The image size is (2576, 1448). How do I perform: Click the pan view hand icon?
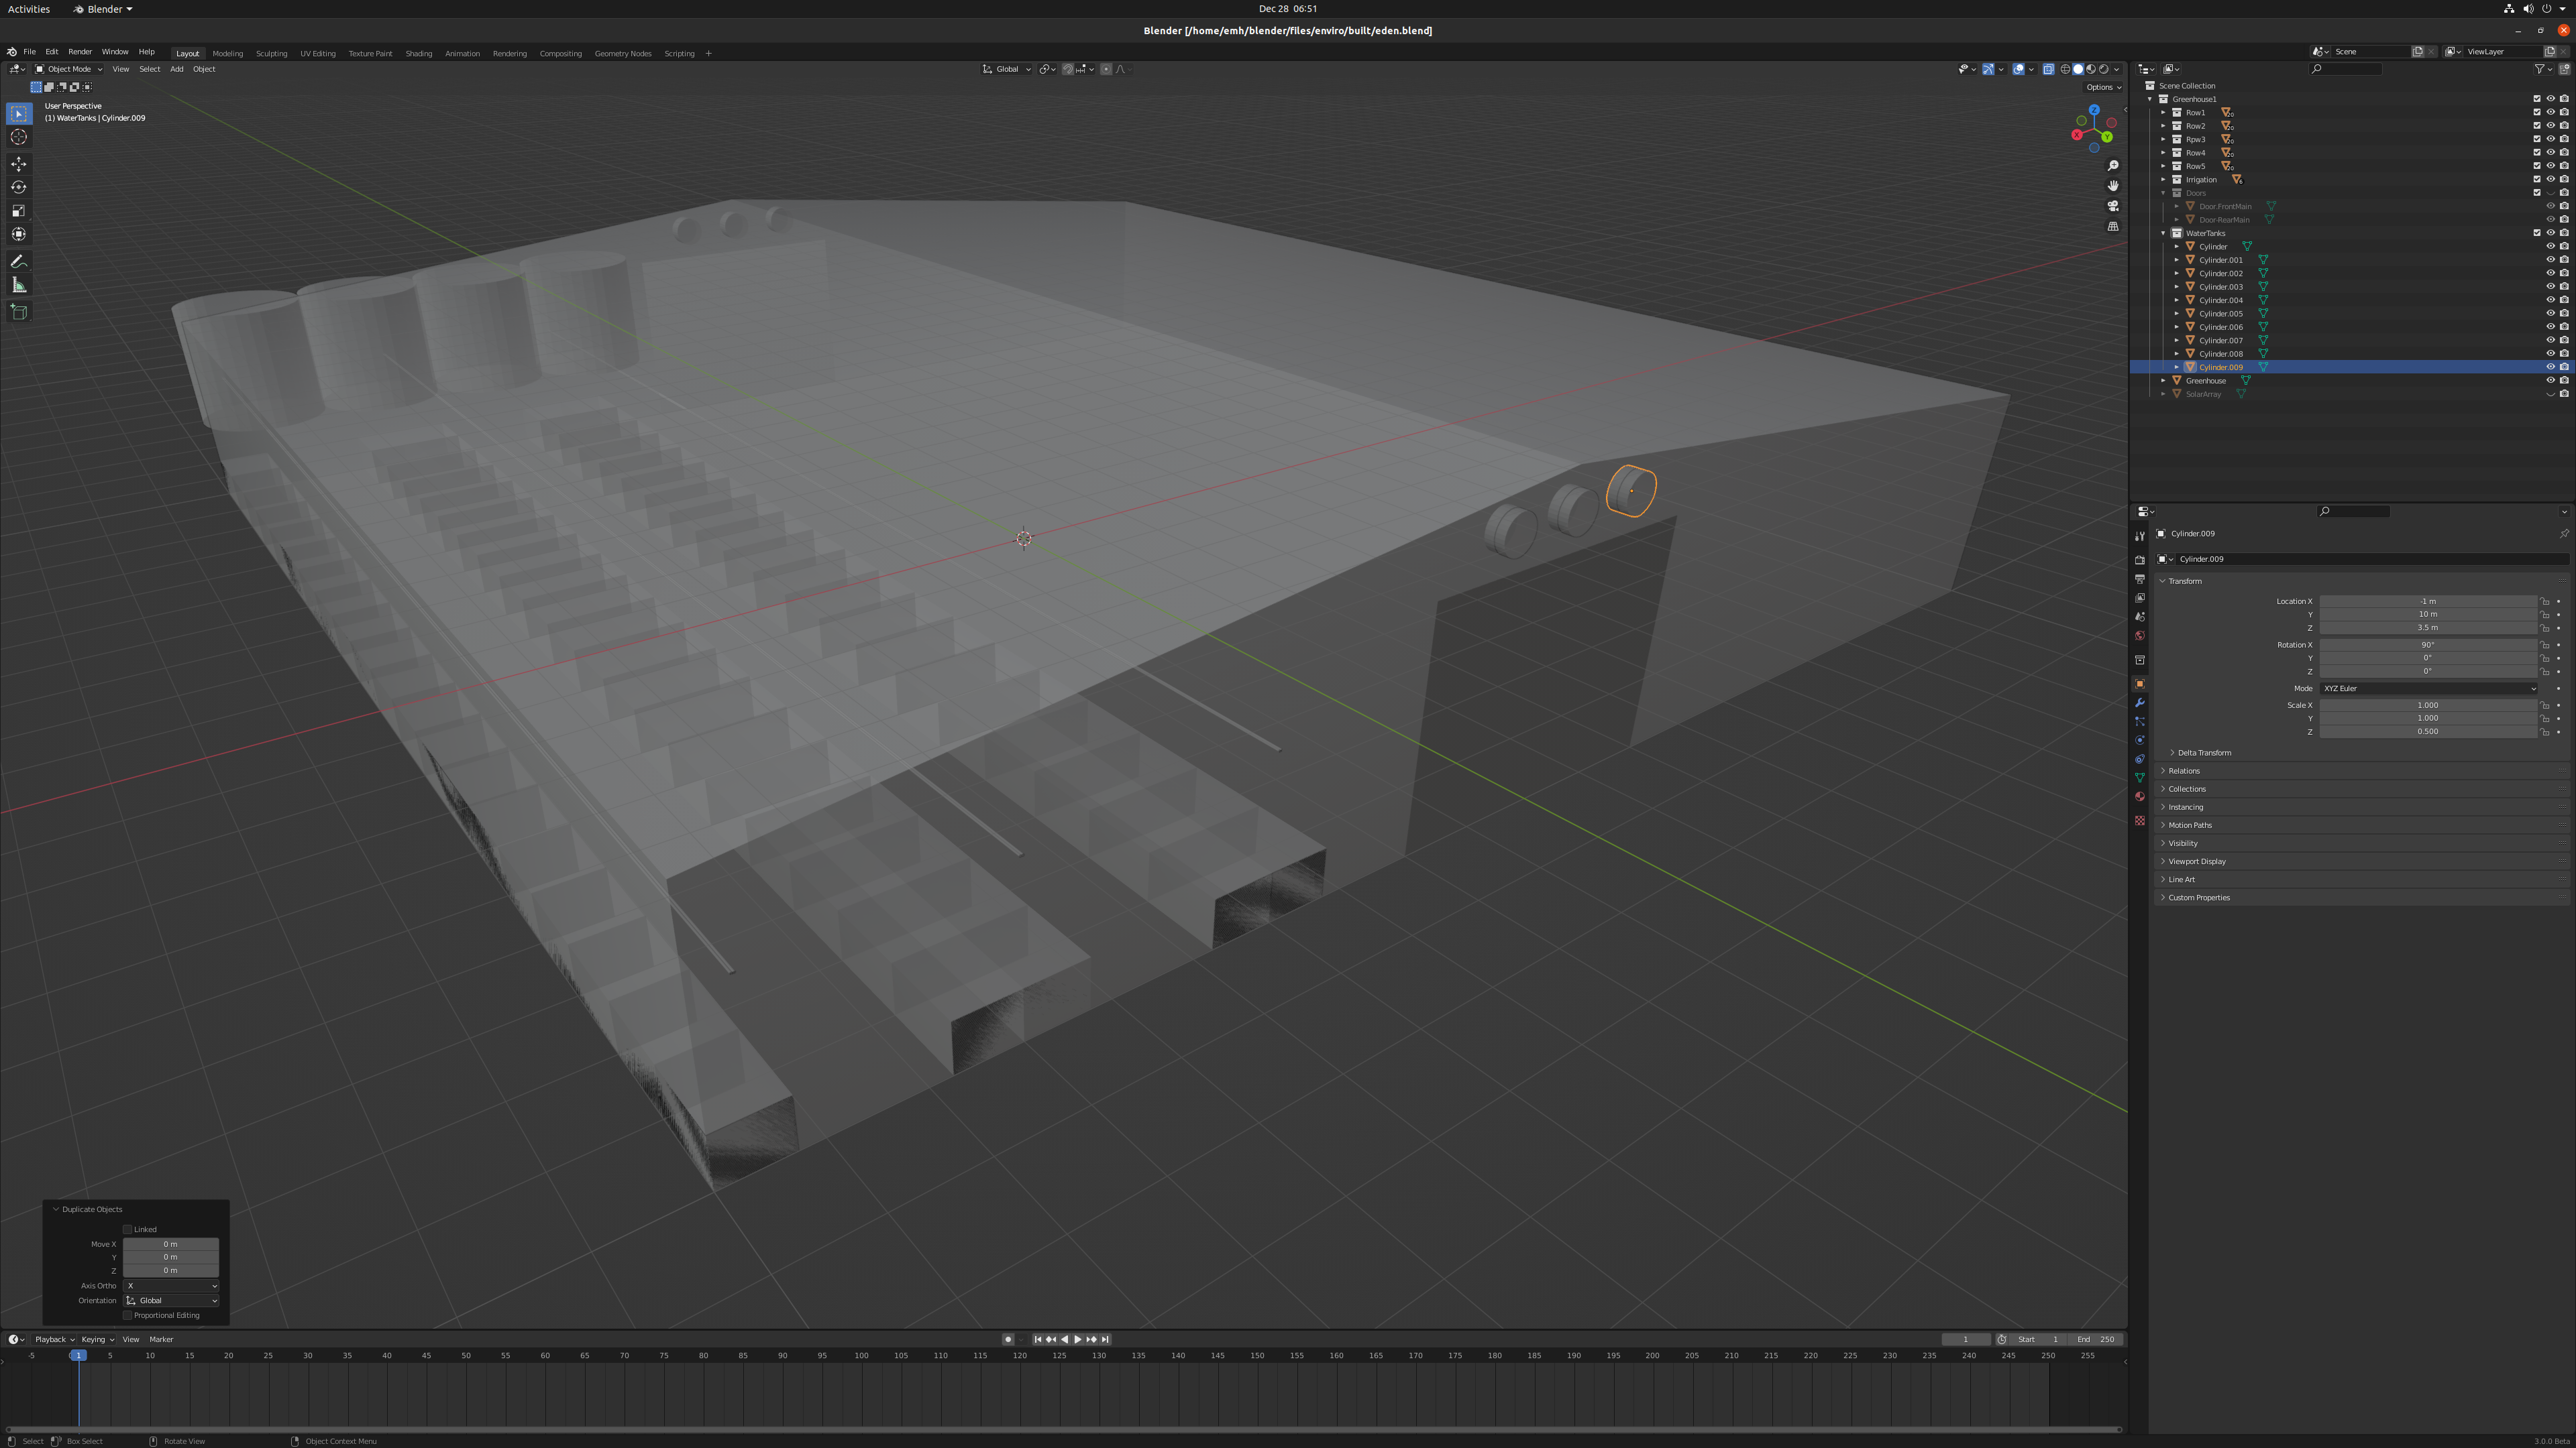coord(2113,186)
